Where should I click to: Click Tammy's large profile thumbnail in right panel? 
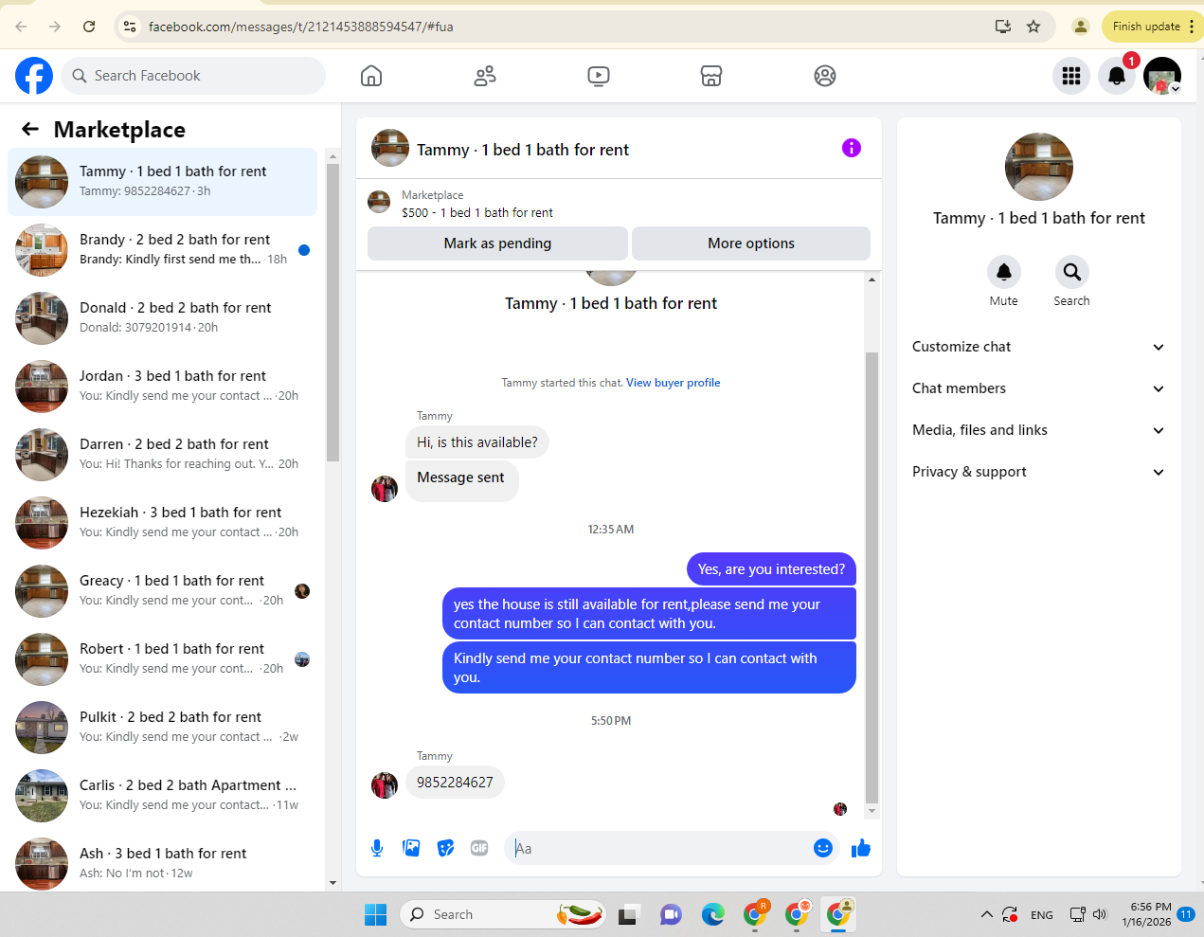click(x=1039, y=167)
